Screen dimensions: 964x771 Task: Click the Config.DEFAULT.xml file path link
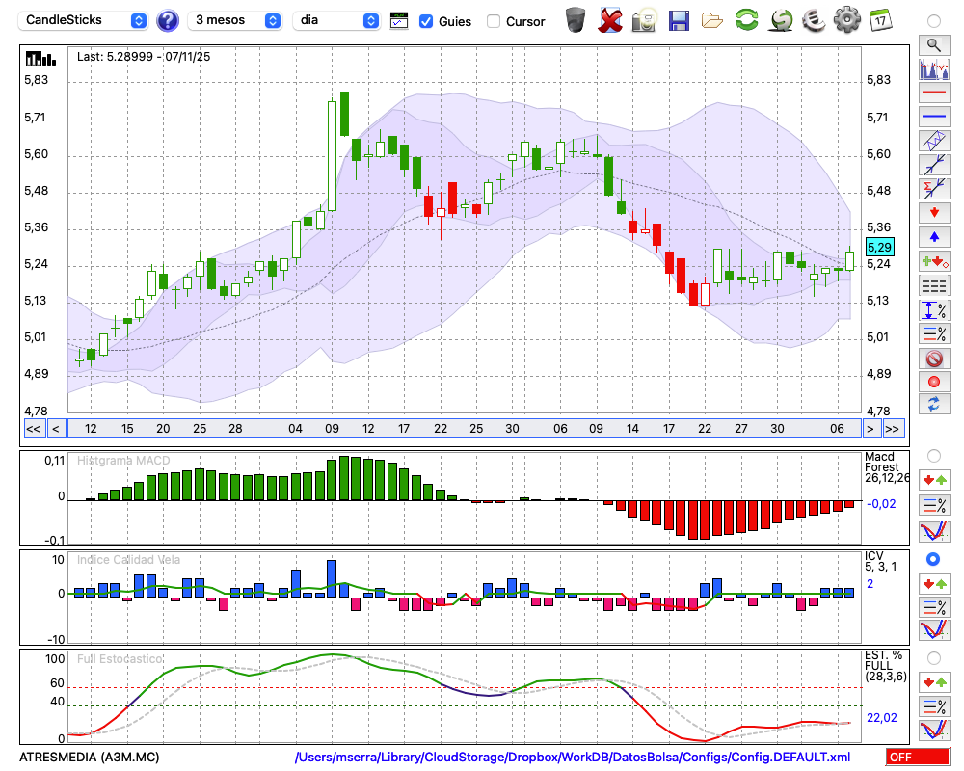click(573, 758)
